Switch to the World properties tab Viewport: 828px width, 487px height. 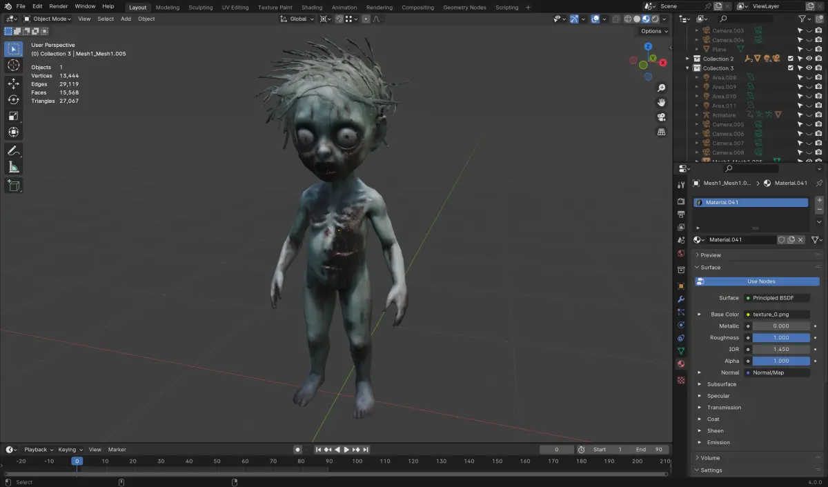point(680,253)
